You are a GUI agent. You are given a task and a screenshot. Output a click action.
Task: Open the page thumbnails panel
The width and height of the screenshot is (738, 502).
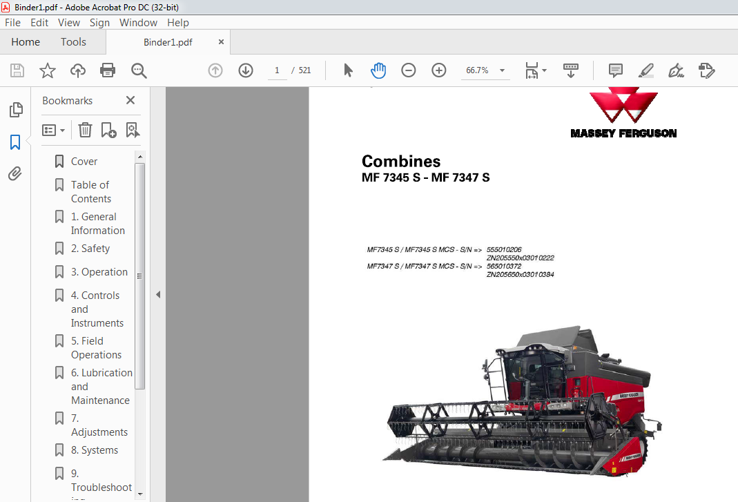coord(15,110)
